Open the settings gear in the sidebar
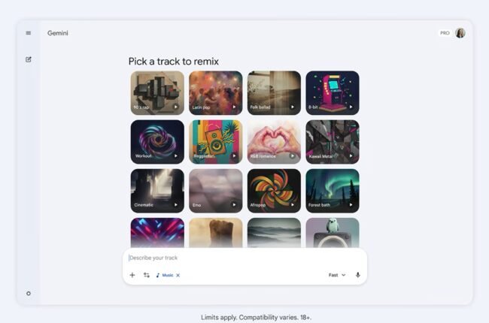The width and height of the screenshot is (489, 323). pyautogui.click(x=29, y=294)
